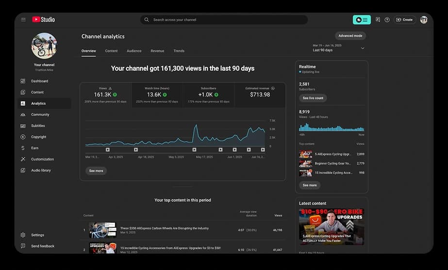Expand the Last 90 days date range dropdown

363,48
